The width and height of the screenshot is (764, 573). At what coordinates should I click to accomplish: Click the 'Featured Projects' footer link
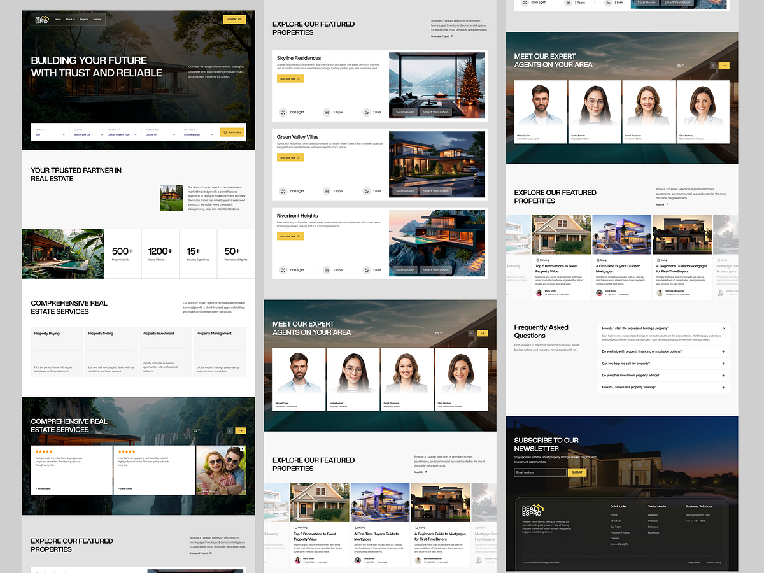coord(620,532)
